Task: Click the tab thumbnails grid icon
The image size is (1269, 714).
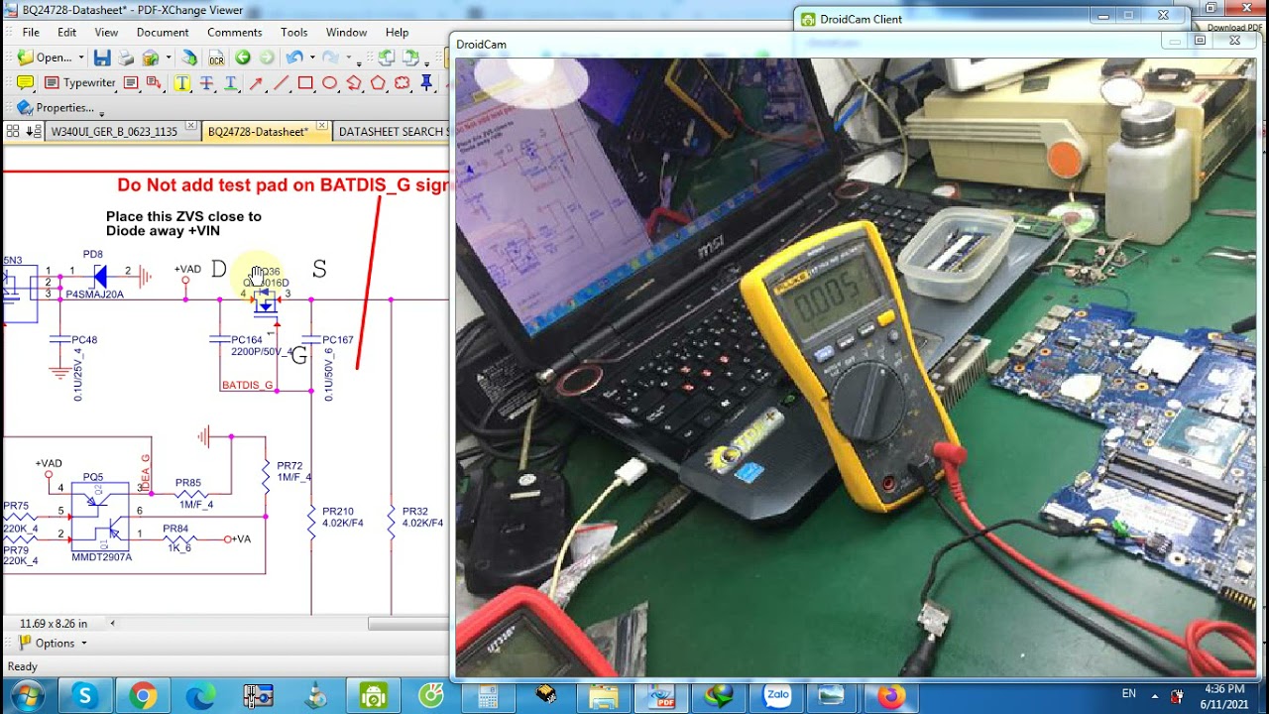Action: coord(12,131)
